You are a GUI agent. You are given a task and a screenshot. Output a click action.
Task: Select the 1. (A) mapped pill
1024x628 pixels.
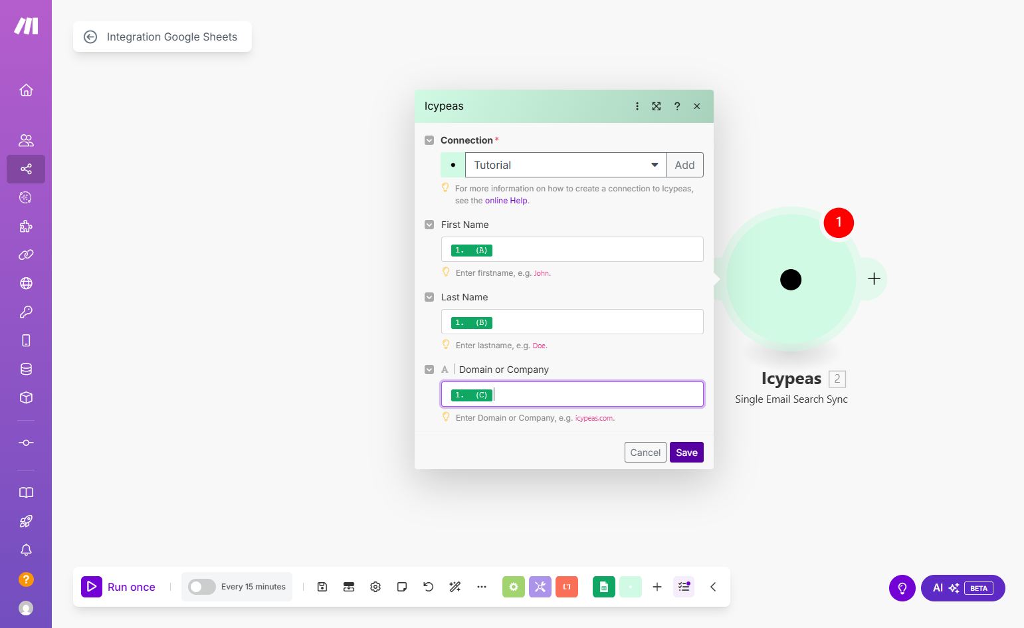point(472,251)
